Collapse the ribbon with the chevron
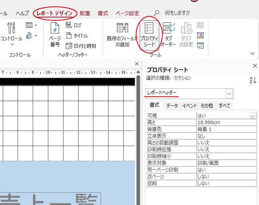 click(252, 53)
